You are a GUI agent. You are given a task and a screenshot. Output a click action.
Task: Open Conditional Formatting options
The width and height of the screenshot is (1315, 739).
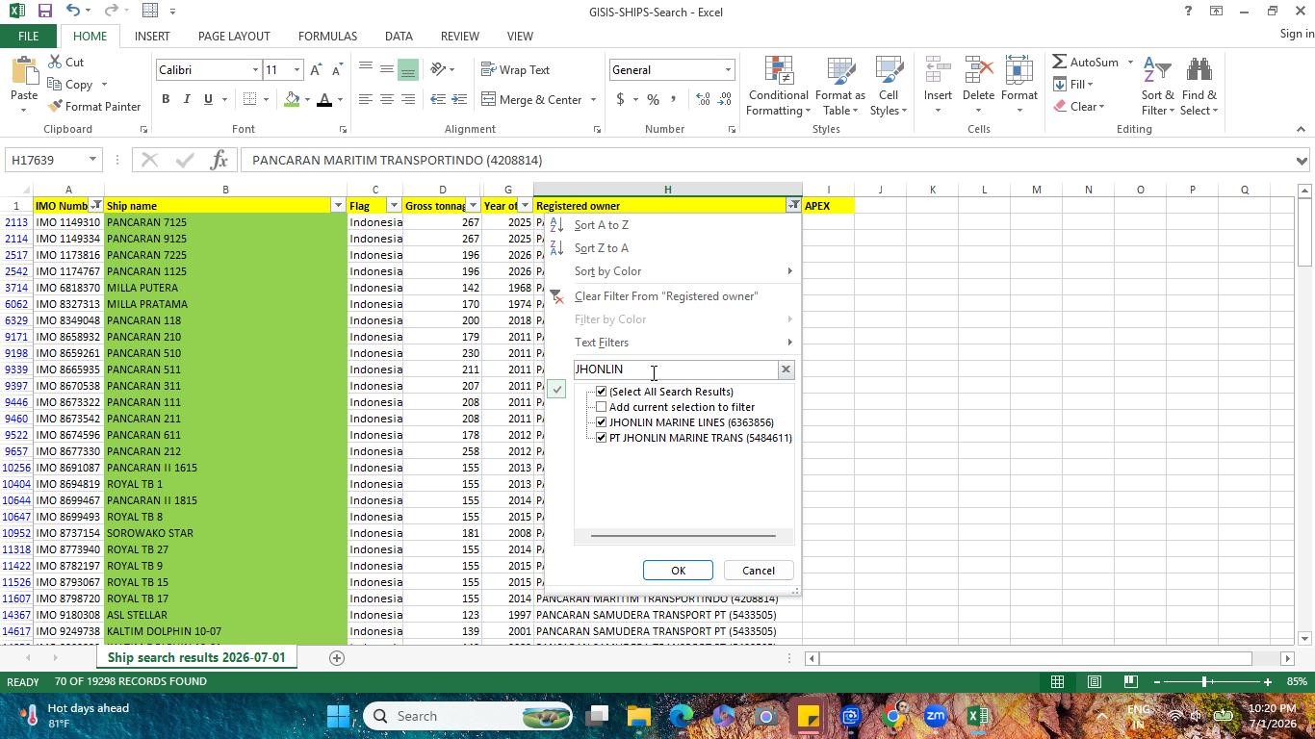click(x=778, y=86)
